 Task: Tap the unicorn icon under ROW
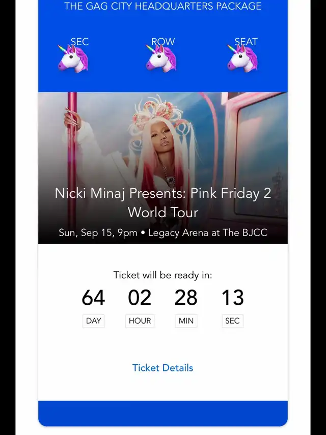pyautogui.click(x=161, y=58)
